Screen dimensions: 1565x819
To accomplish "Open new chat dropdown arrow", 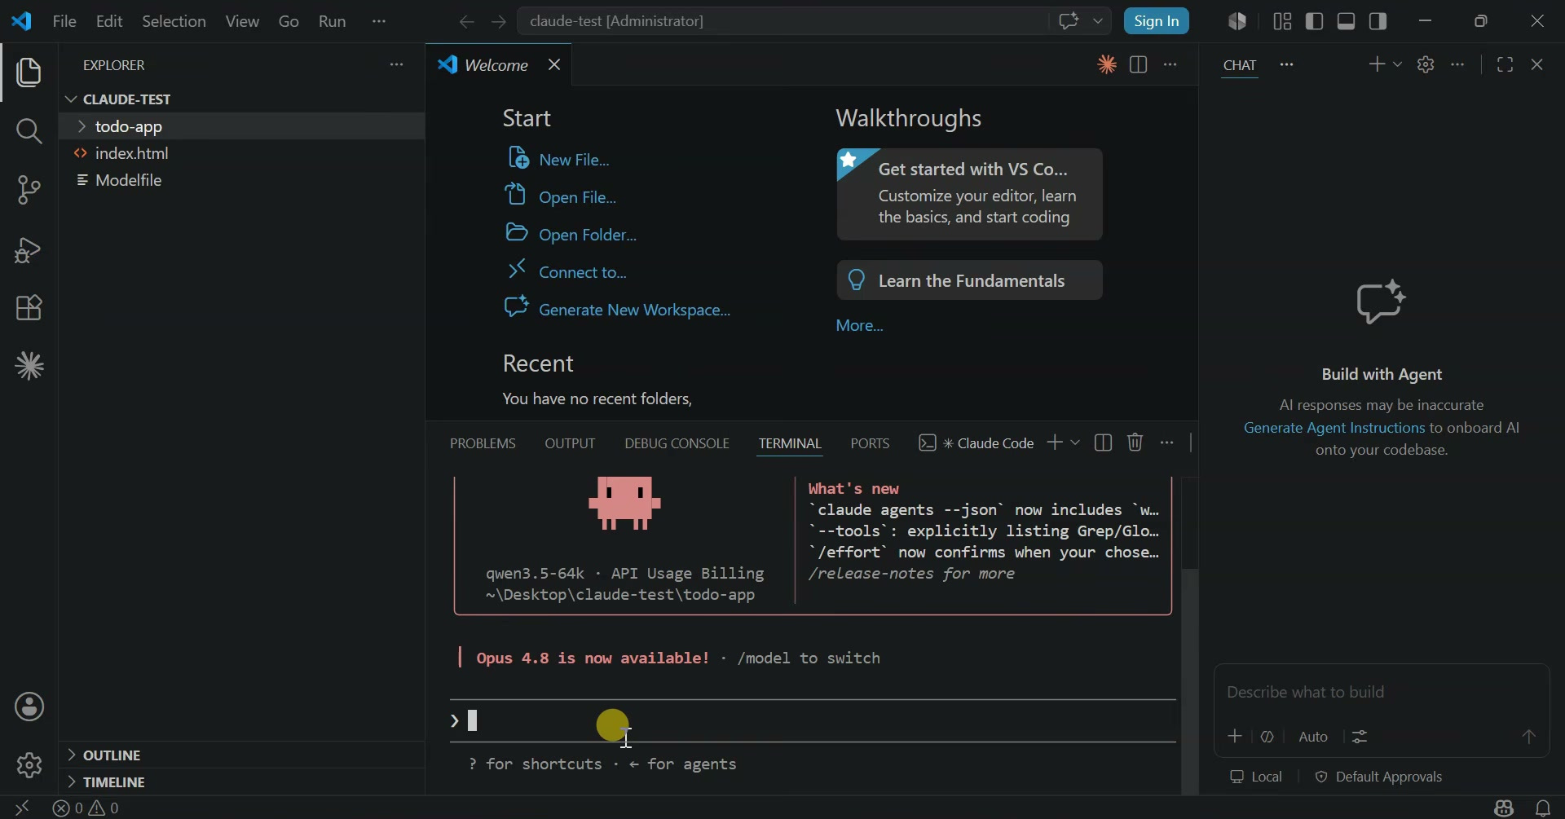I will click(x=1397, y=64).
